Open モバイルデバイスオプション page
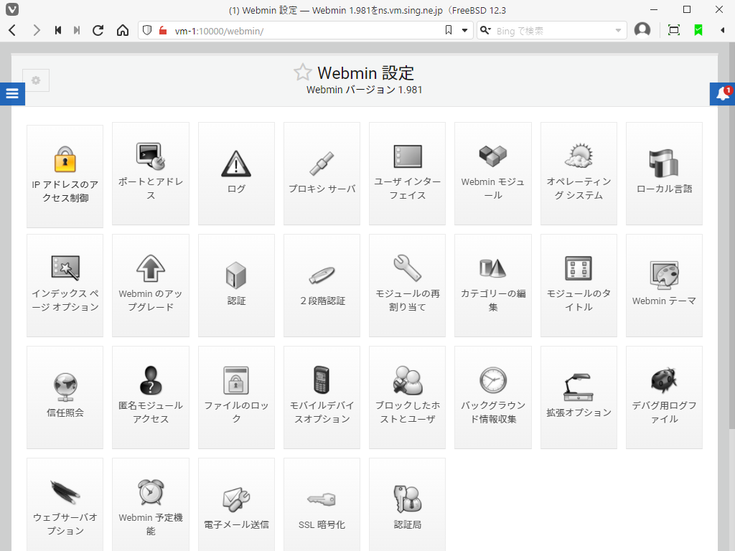Viewport: 735px width, 551px height. [322, 397]
